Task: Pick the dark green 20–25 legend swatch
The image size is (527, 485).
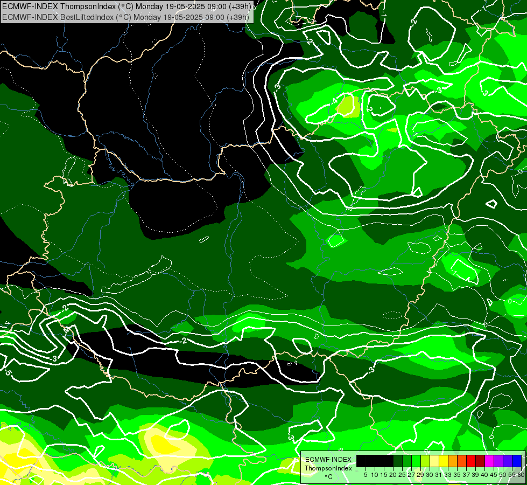Action: point(398,461)
